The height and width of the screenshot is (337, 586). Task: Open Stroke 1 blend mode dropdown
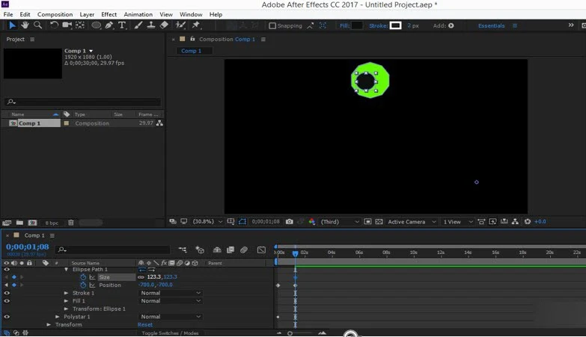coord(171,293)
